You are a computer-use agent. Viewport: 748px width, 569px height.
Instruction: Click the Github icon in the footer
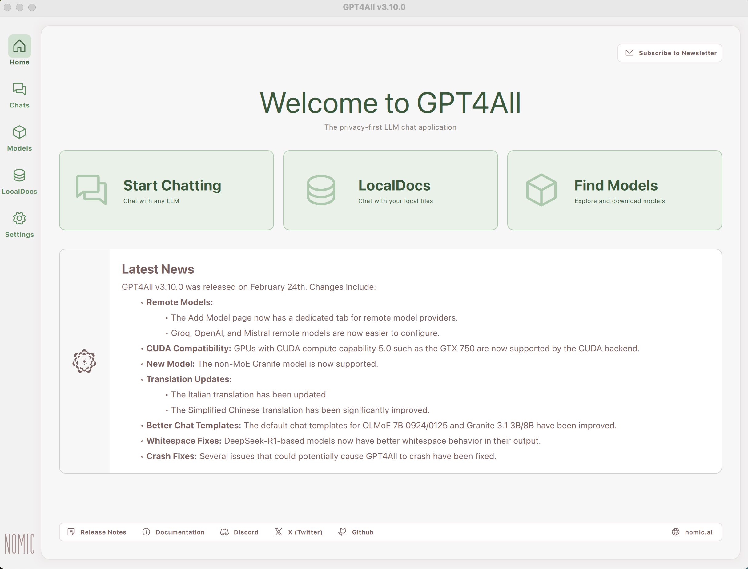tap(342, 532)
